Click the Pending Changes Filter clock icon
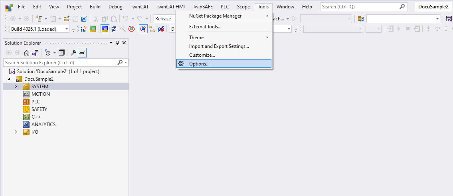 click(47, 53)
